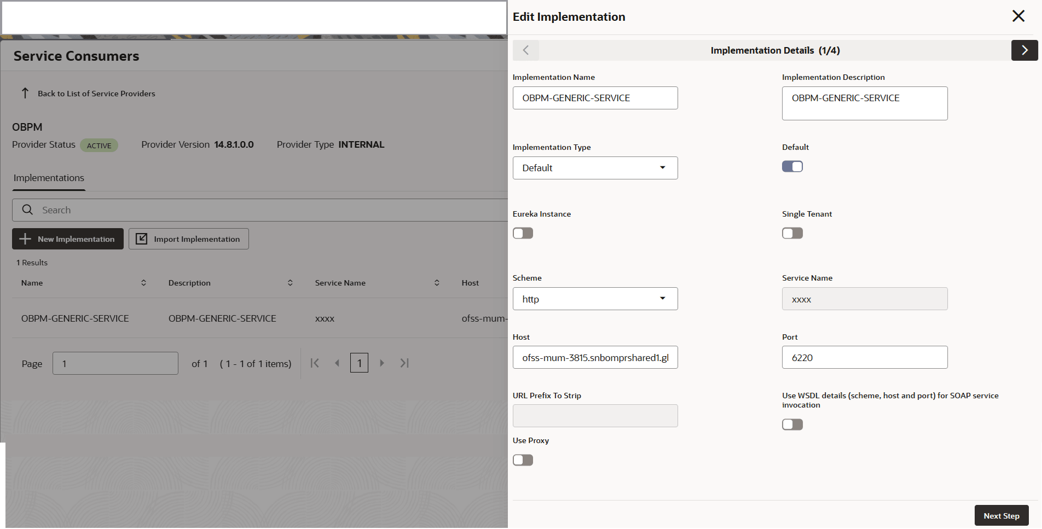Edit the Implementation Description field
This screenshot has width=1042, height=529.
click(x=865, y=103)
